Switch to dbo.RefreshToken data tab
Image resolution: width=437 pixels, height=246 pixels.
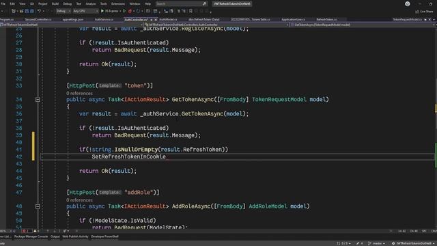tap(204, 20)
